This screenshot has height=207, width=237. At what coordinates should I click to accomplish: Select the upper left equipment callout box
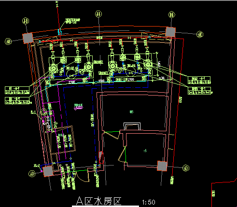pyautogui.click(x=17, y=90)
